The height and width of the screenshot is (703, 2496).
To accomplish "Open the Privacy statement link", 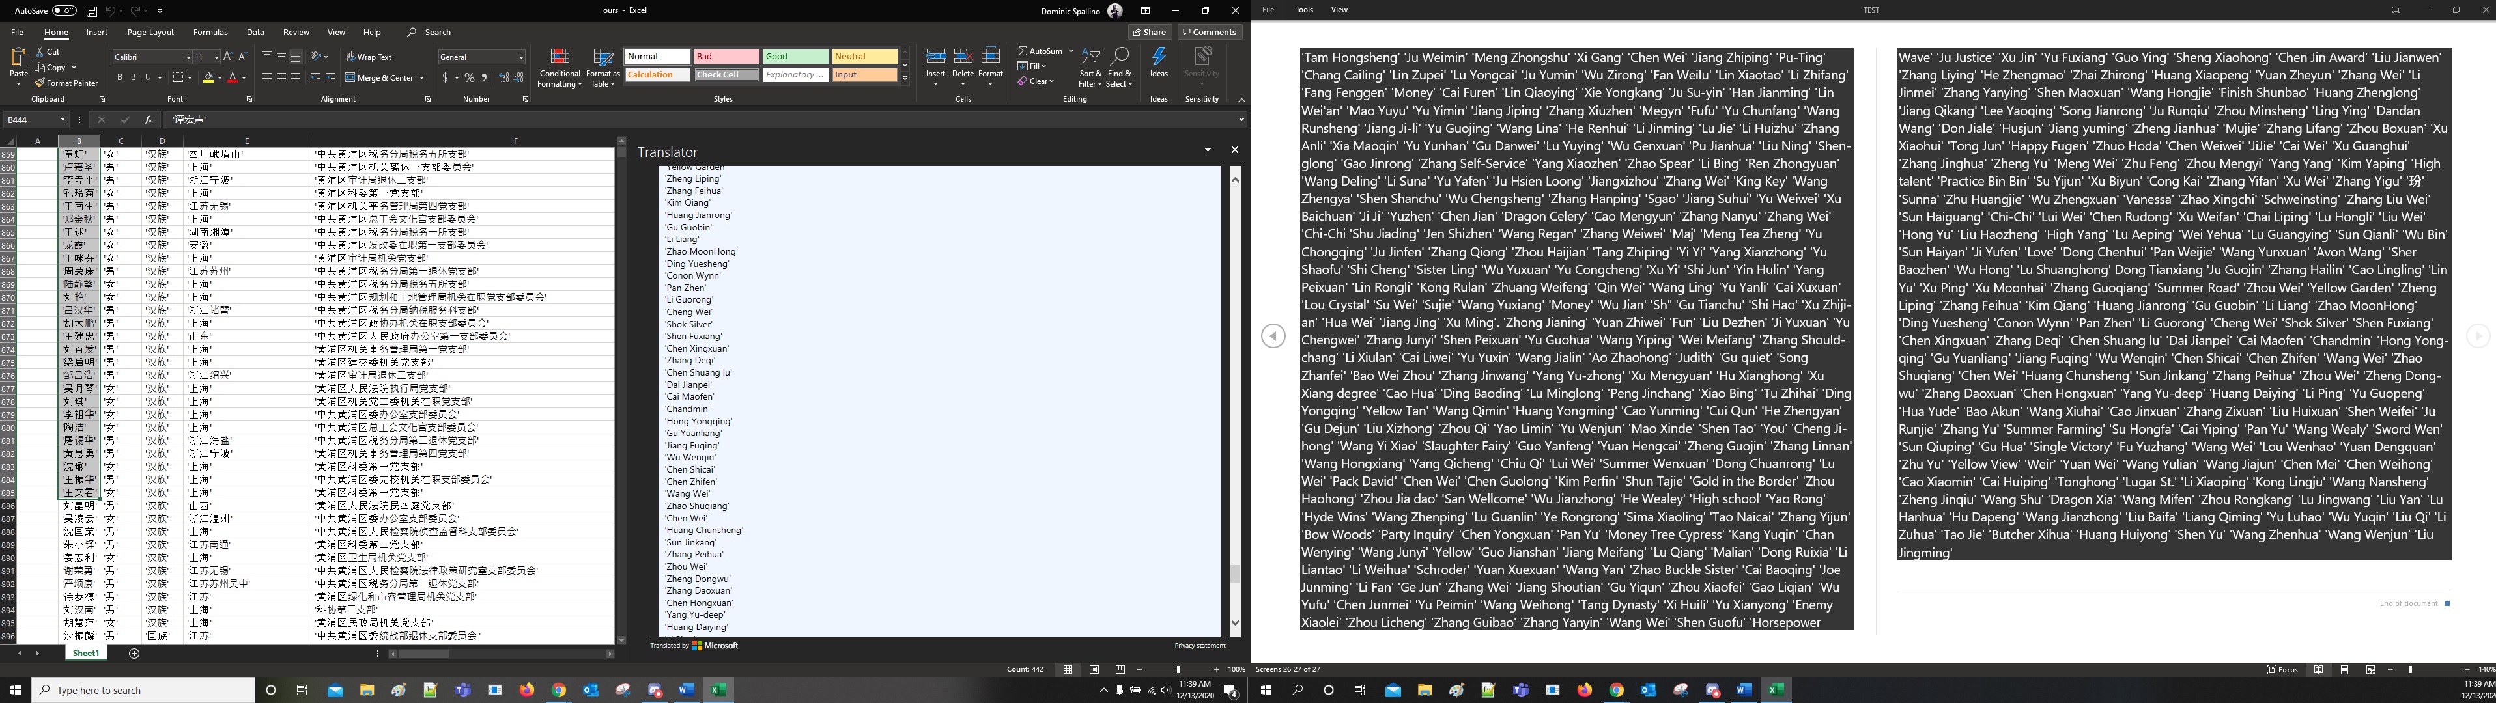I will 1200,646.
